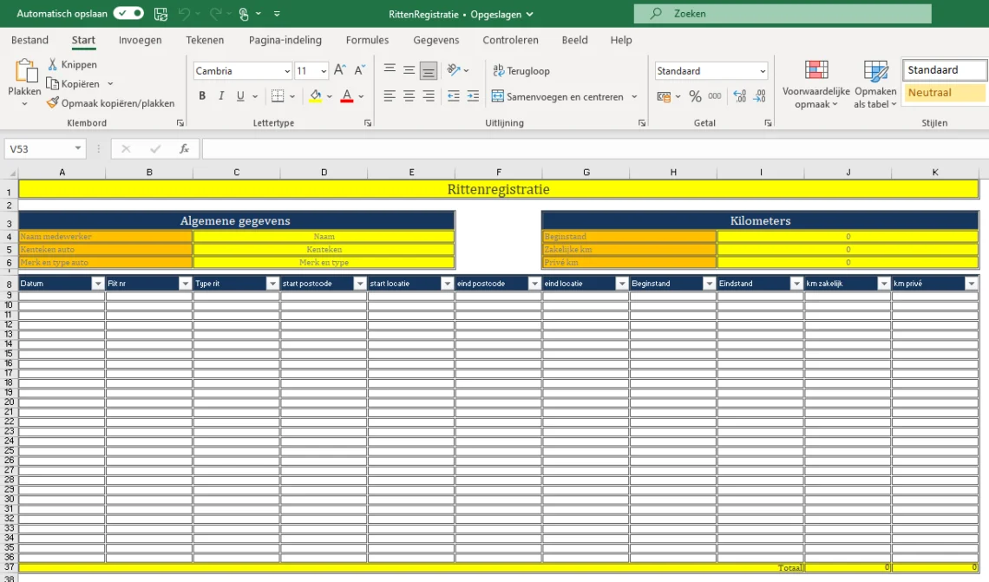Open the Formules ribbon tab
The width and height of the screenshot is (989, 582).
coord(367,40)
